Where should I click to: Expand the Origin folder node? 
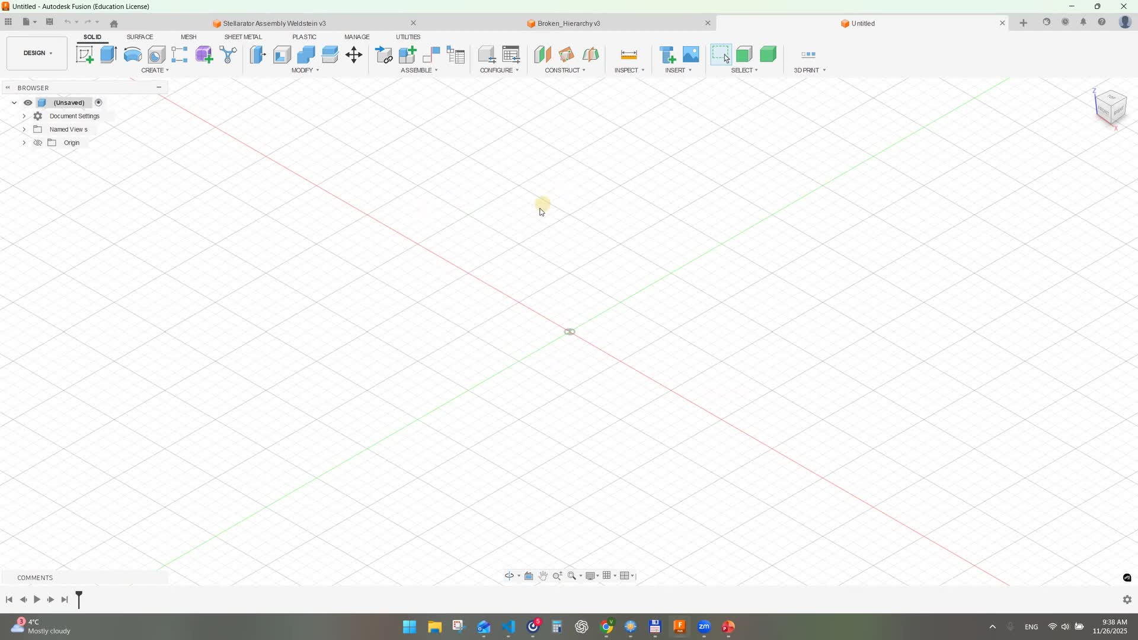[24, 143]
